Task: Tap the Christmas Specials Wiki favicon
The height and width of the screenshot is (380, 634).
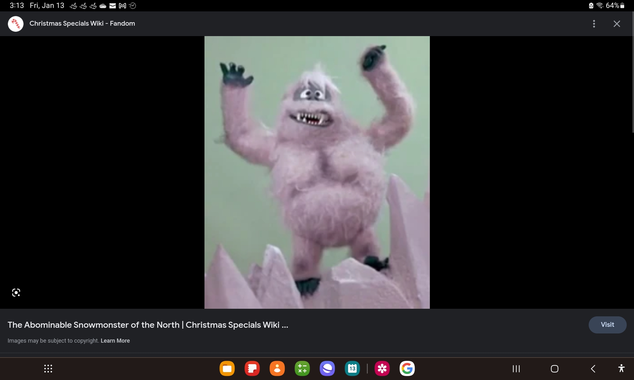Action: coord(16,24)
